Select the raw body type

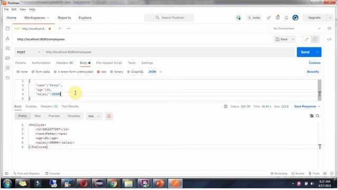tap(101, 72)
